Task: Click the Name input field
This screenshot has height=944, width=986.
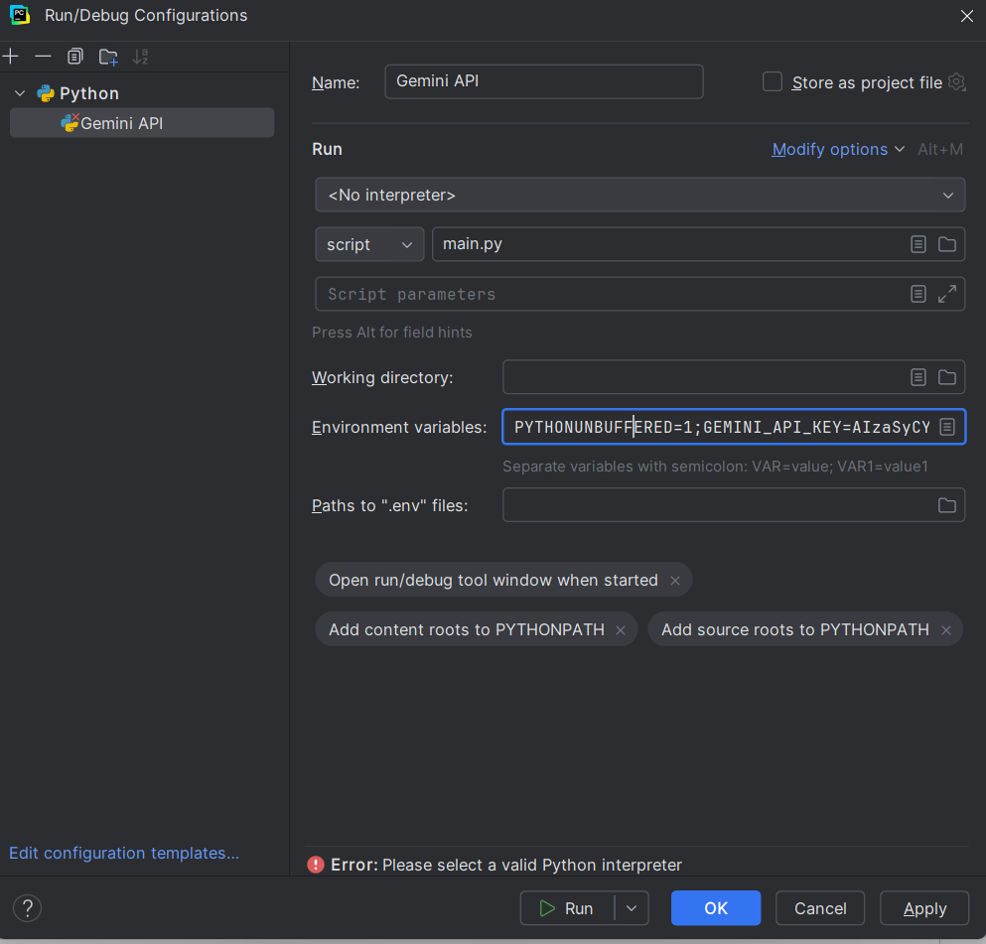Action: tap(543, 81)
